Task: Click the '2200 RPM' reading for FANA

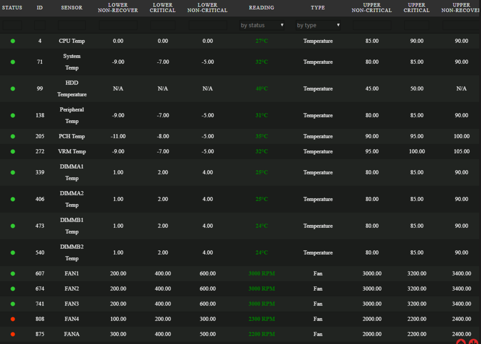Action: pos(262,334)
